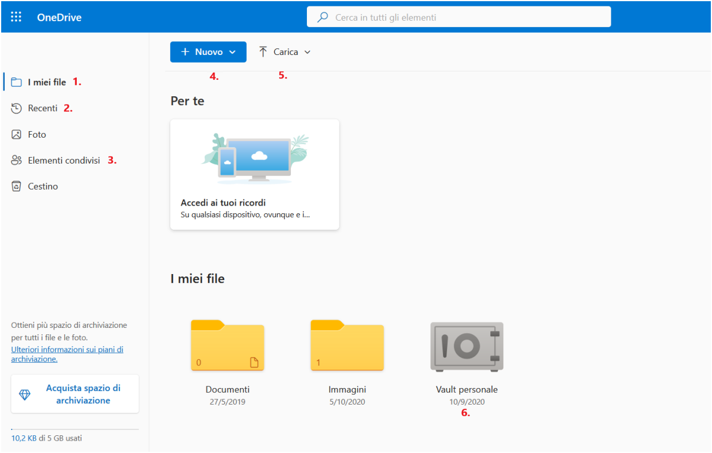Click date 10/9/2020 under Vault personale

click(467, 402)
